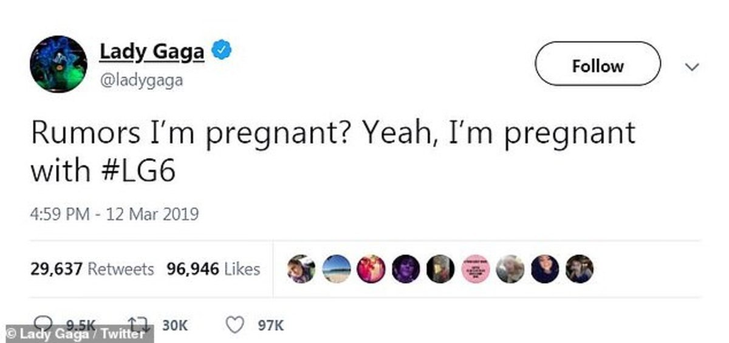Like the tweet with the heart icon
Viewport: 729px width, 343px height.
pyautogui.click(x=235, y=325)
